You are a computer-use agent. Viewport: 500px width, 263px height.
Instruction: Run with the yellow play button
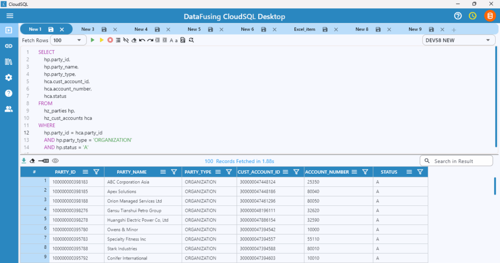[102, 40]
